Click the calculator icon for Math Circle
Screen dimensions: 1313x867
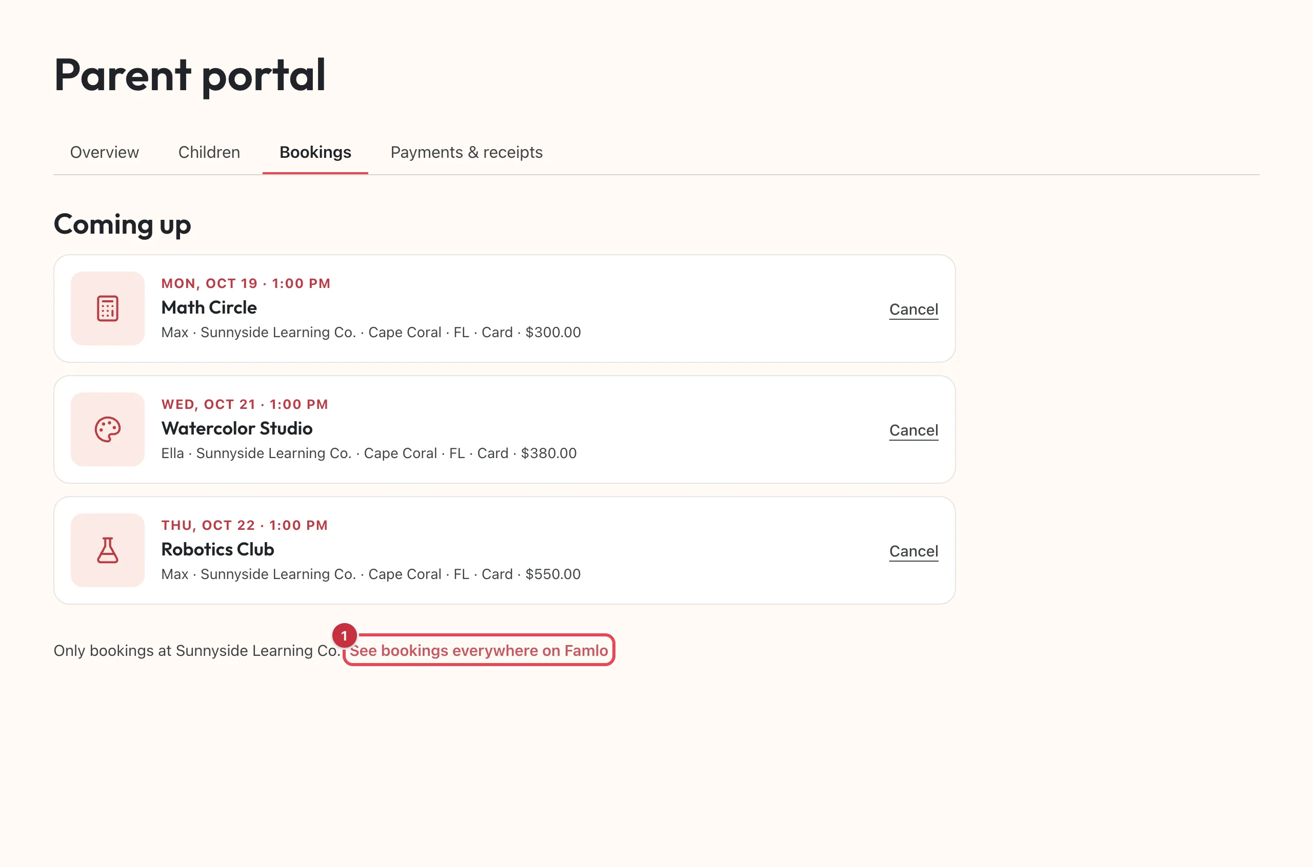pyautogui.click(x=107, y=308)
